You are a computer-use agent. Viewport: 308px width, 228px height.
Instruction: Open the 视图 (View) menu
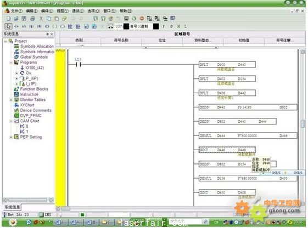pos(63,11)
